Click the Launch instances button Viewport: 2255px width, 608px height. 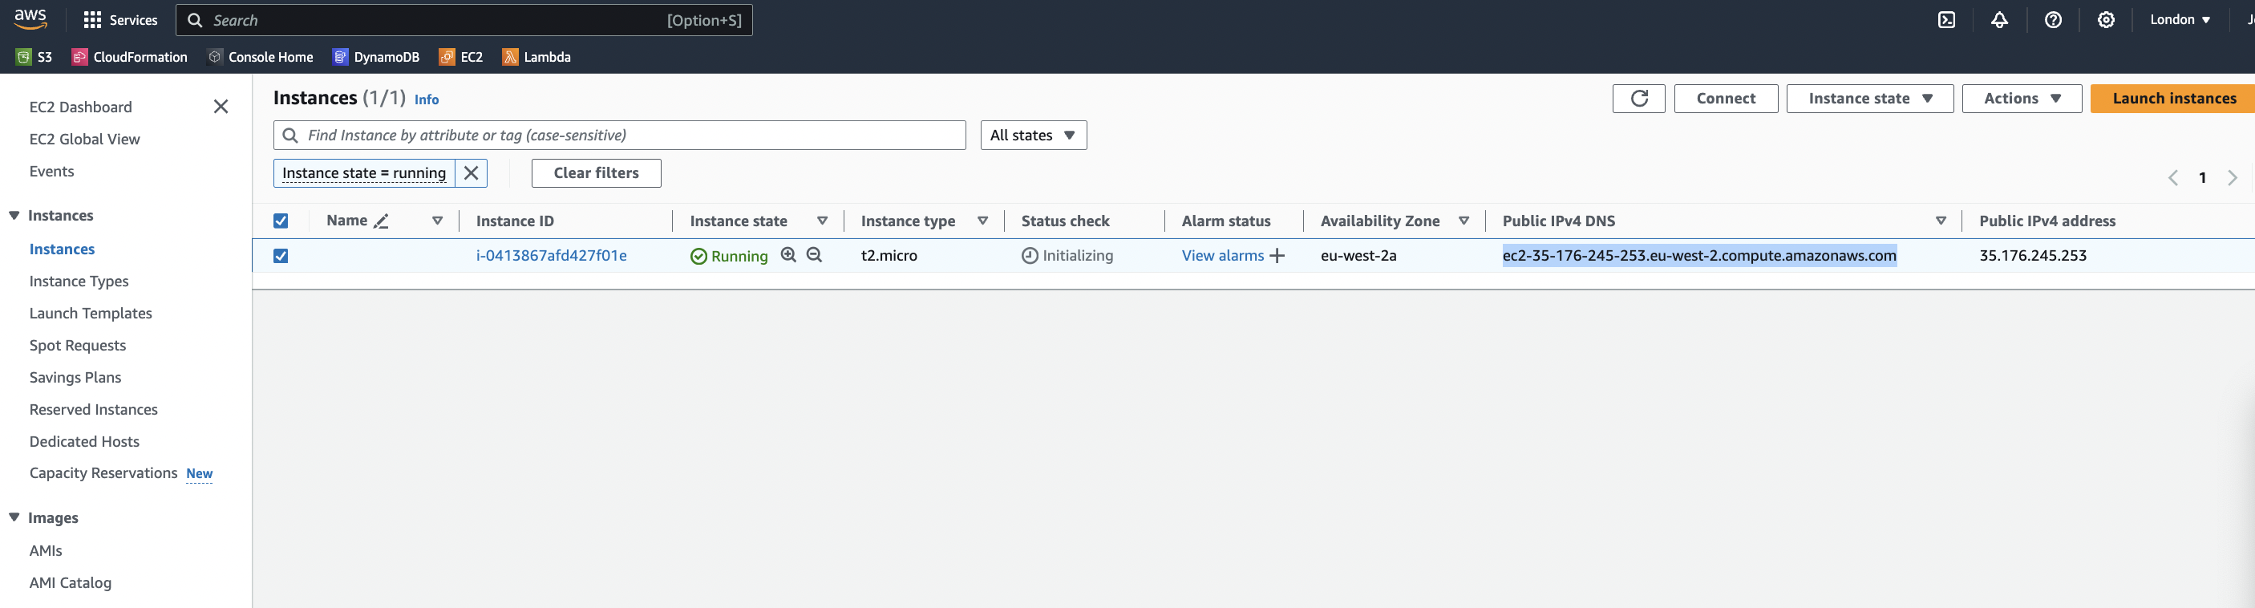coord(2173,98)
